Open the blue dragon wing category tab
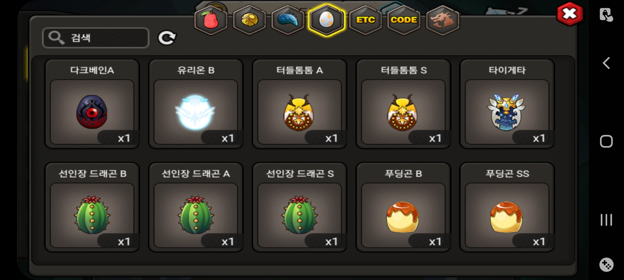The width and height of the screenshot is (624, 280). pos(288,20)
